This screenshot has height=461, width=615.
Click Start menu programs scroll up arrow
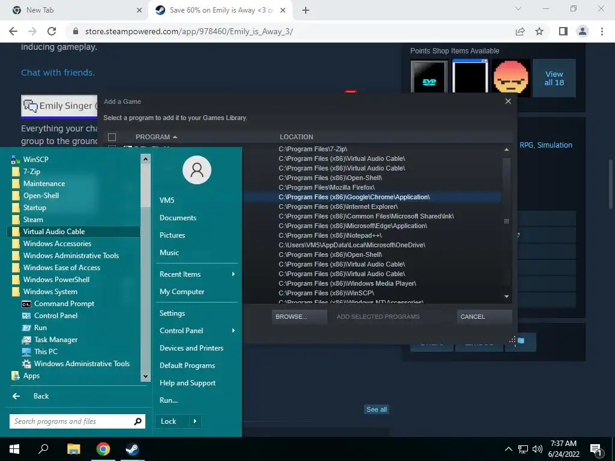[x=145, y=158]
